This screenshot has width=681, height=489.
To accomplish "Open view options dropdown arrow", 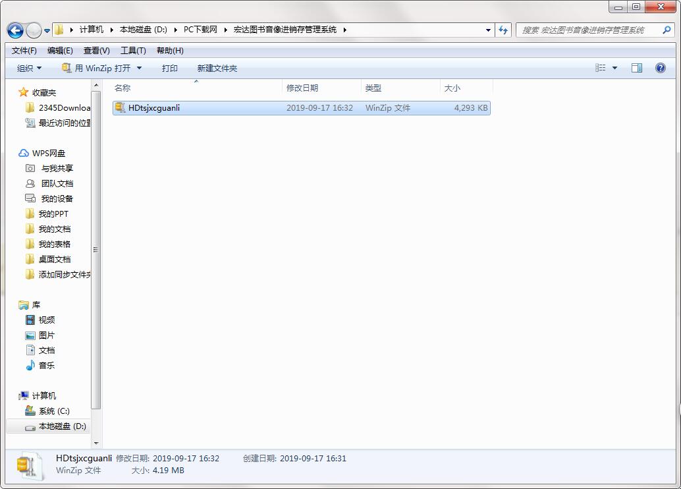I will coord(615,68).
